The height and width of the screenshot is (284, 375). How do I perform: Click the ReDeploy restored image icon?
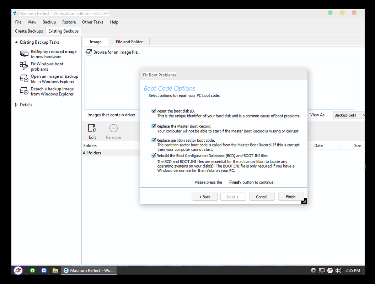click(24, 54)
